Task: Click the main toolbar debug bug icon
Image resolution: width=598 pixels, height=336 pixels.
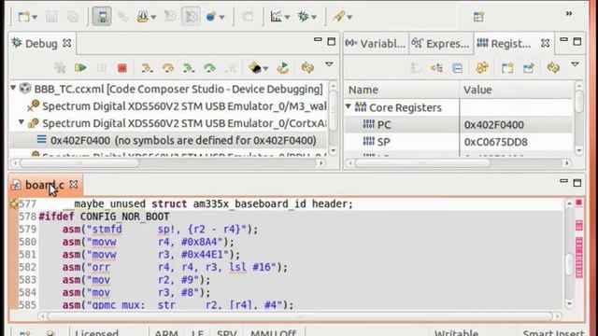Action: 303,17
